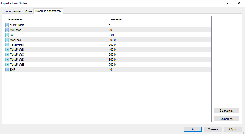Select the MAPeriod value 20

click(x=110, y=30)
